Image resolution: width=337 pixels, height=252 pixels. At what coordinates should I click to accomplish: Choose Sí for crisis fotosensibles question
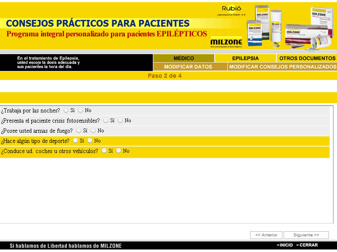coord(106,120)
